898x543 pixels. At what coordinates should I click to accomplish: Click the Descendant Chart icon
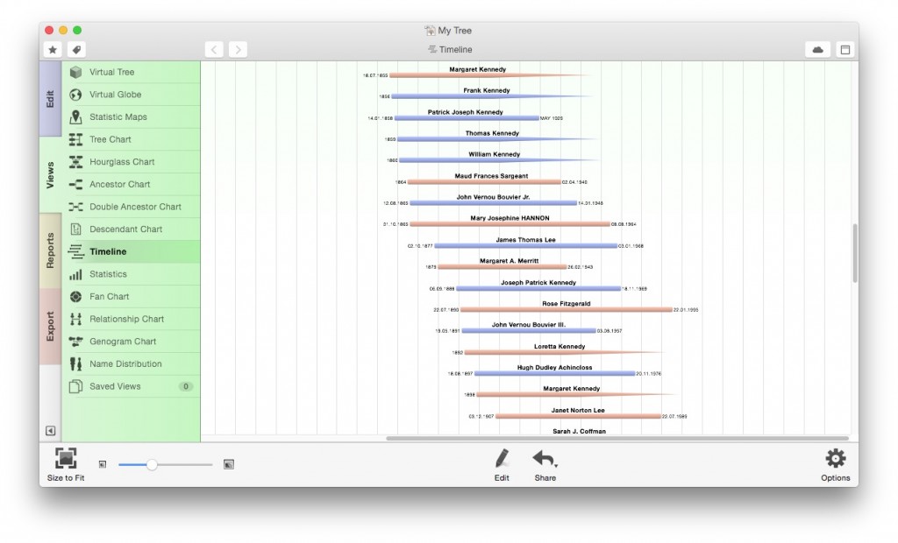click(x=75, y=229)
